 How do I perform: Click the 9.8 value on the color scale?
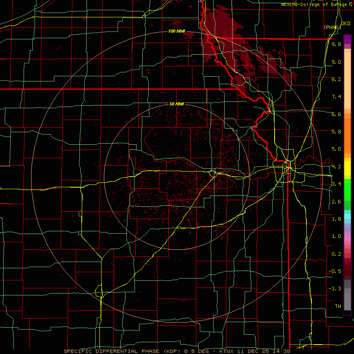(x=336, y=44)
